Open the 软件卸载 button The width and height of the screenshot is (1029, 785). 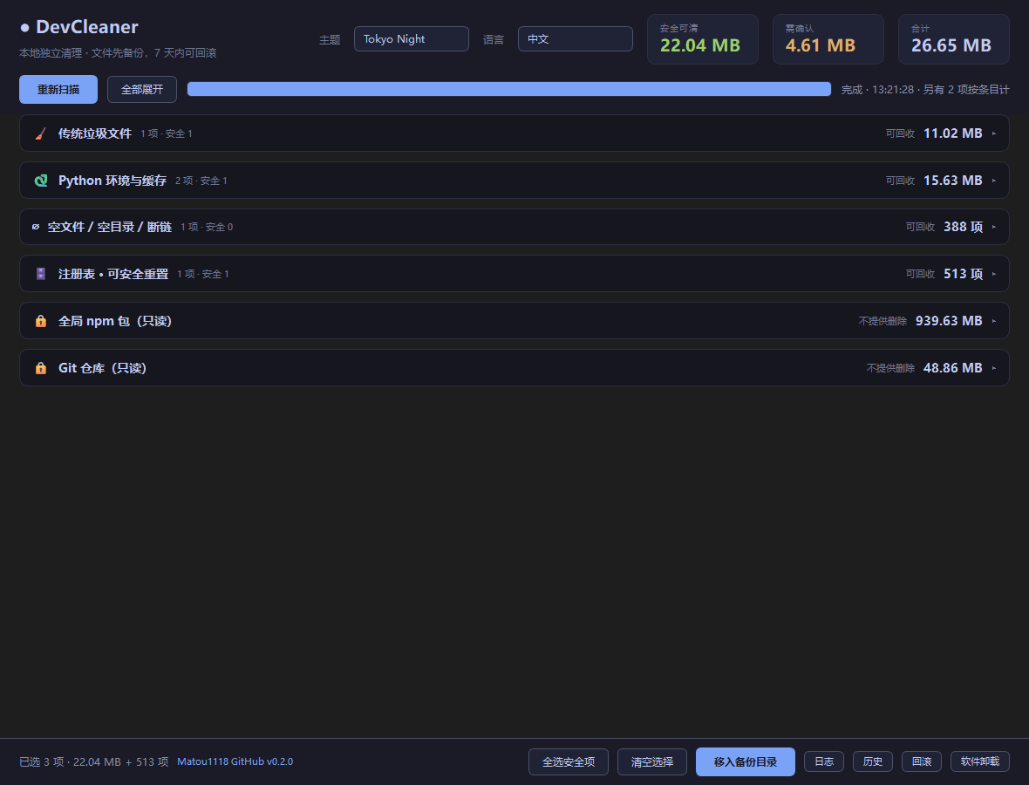click(980, 761)
